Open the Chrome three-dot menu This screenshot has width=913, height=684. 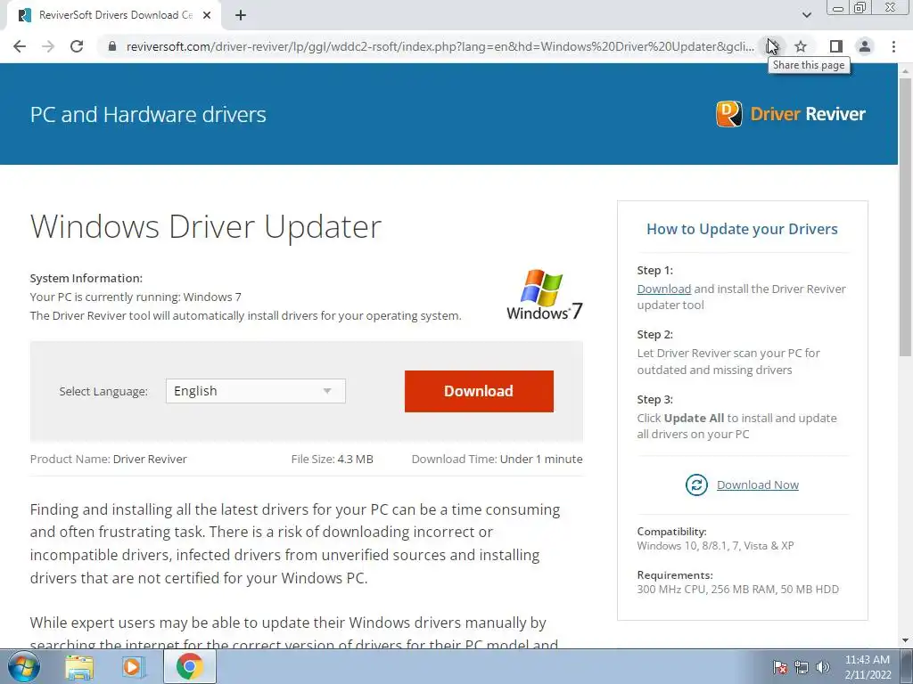click(x=893, y=46)
